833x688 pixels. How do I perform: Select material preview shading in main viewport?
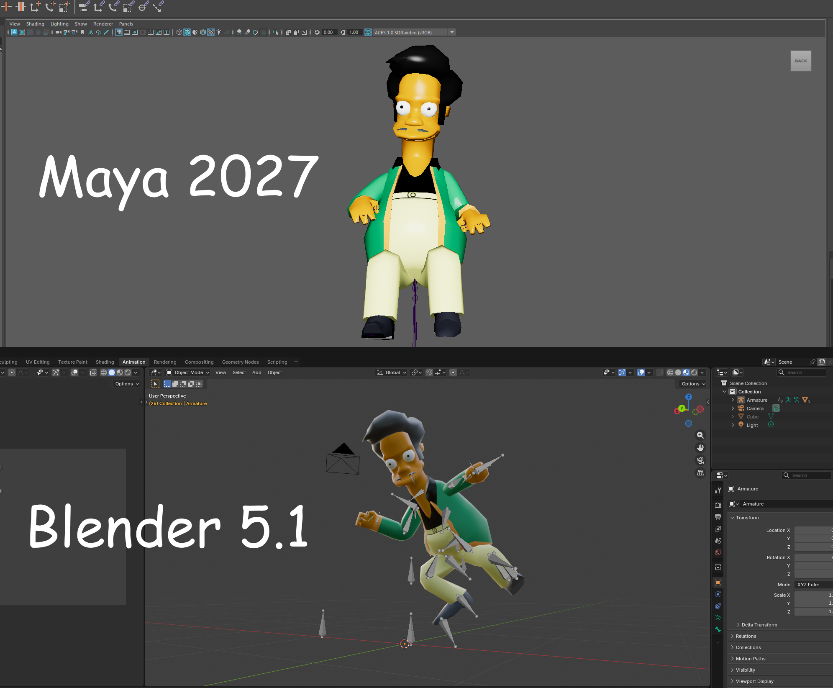click(686, 372)
